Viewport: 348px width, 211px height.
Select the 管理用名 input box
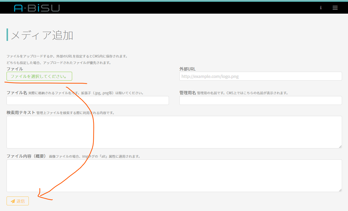click(x=260, y=100)
